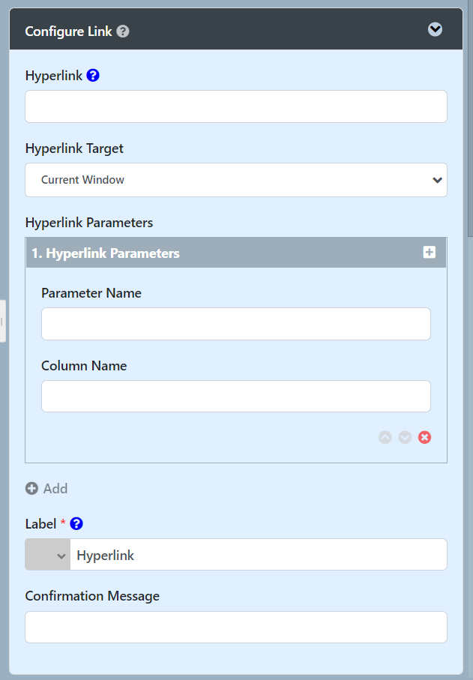This screenshot has height=680, width=473.
Task: Click the vertical scrollbar on the right edge
Action: click(470, 120)
